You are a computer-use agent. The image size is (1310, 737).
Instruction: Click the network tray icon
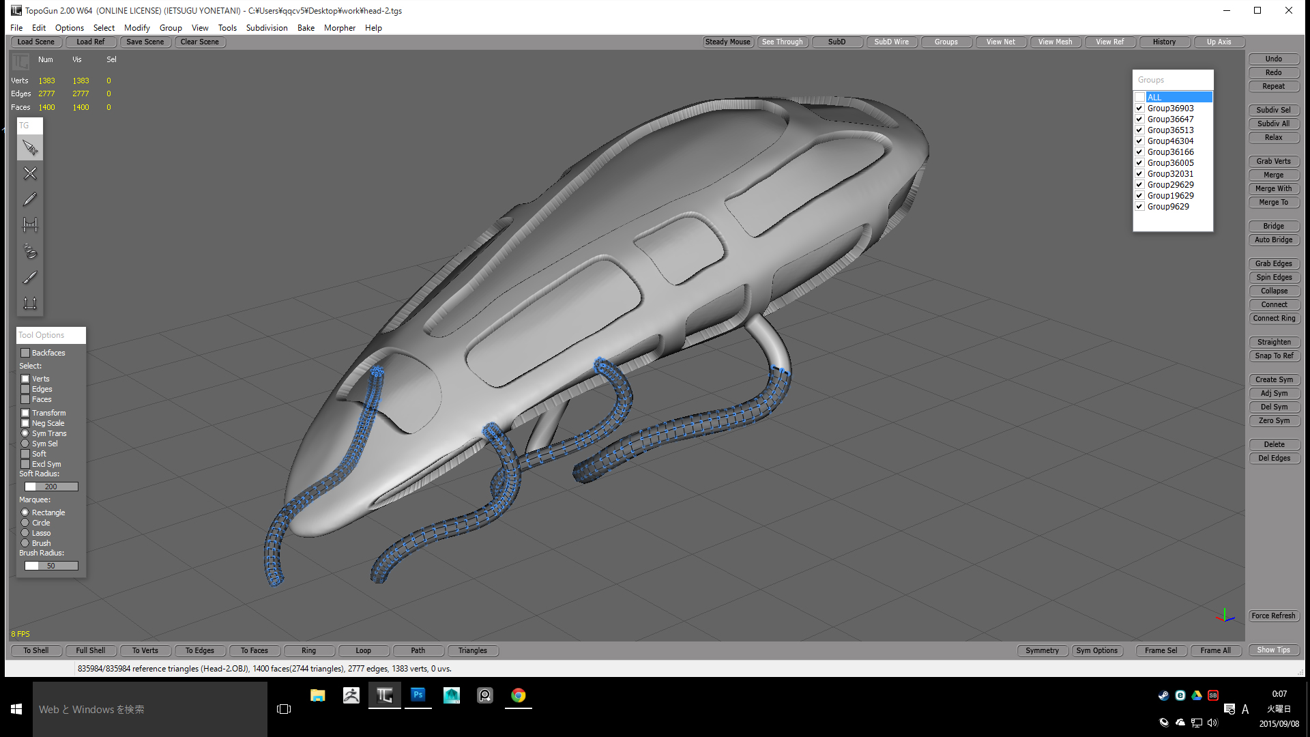pos(1196,723)
